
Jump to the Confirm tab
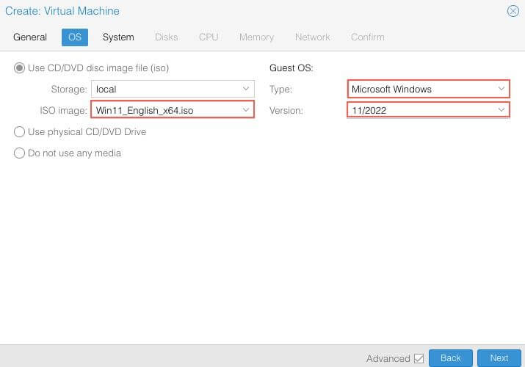367,37
